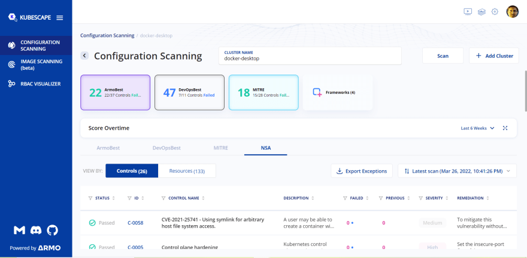Click the Medium severity badge

tap(432, 223)
